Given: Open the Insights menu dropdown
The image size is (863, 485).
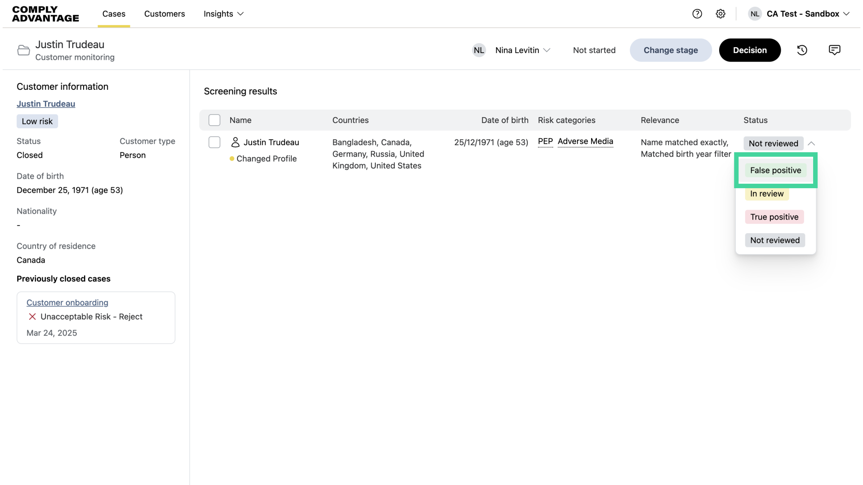Looking at the screenshot, I should click(223, 14).
